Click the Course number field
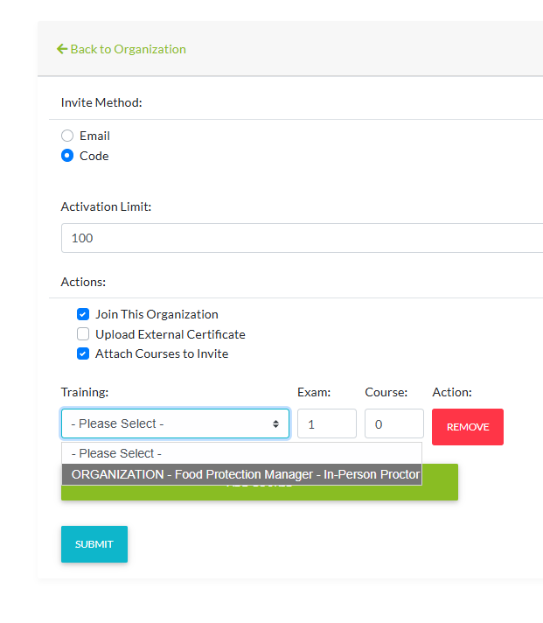Viewport: 543px width, 623px height. [x=393, y=423]
